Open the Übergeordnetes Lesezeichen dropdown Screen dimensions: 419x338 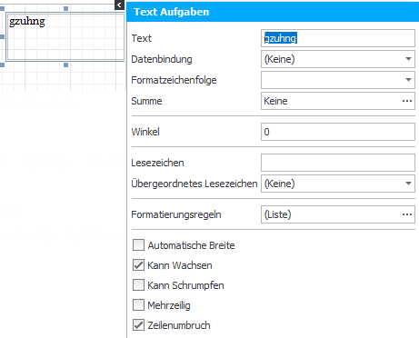(x=408, y=184)
